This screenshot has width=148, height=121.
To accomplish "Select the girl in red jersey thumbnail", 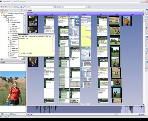I will [x=127, y=21].
